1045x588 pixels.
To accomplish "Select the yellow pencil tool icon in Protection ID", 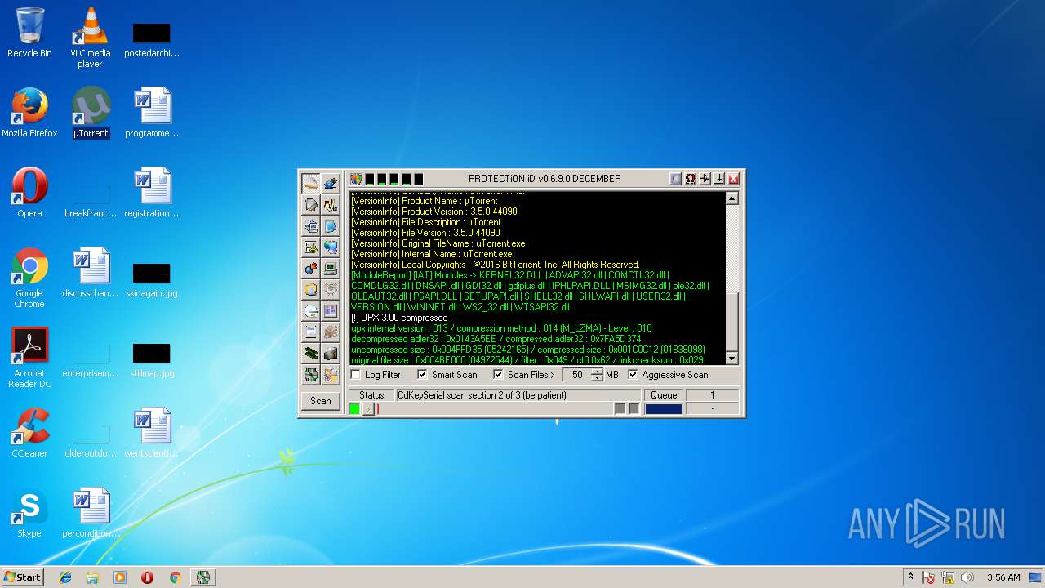I will (x=311, y=183).
